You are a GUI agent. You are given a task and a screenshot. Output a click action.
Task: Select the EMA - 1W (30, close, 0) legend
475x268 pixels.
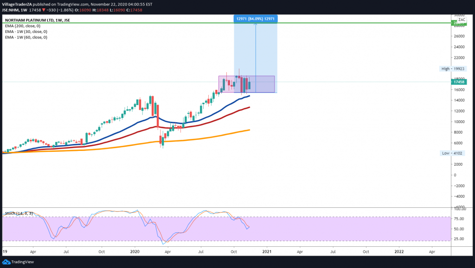(x=26, y=31)
